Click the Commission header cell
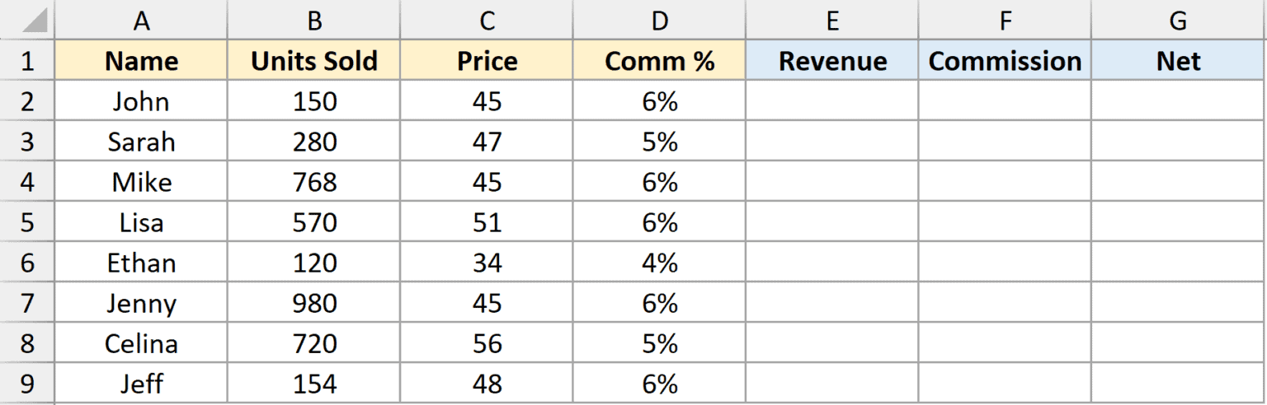1267x405 pixels. click(1005, 61)
